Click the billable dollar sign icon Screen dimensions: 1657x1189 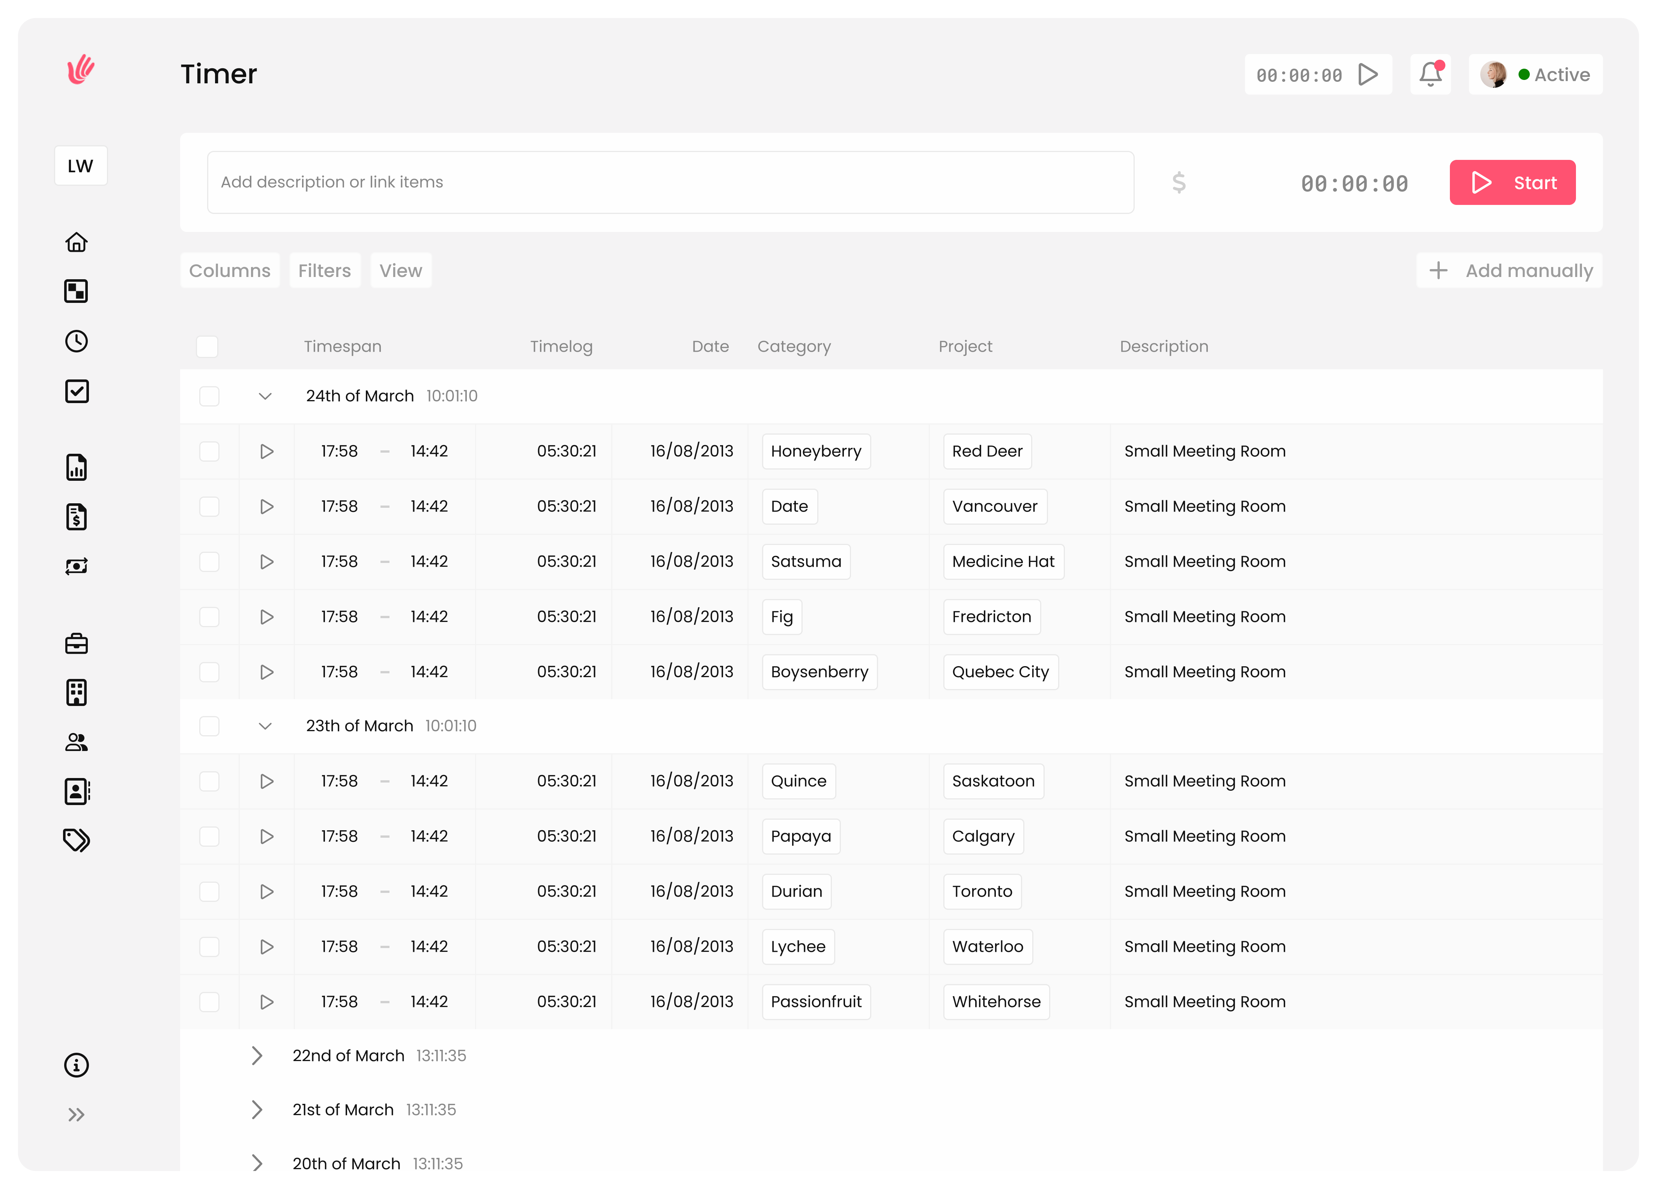click(x=1179, y=182)
